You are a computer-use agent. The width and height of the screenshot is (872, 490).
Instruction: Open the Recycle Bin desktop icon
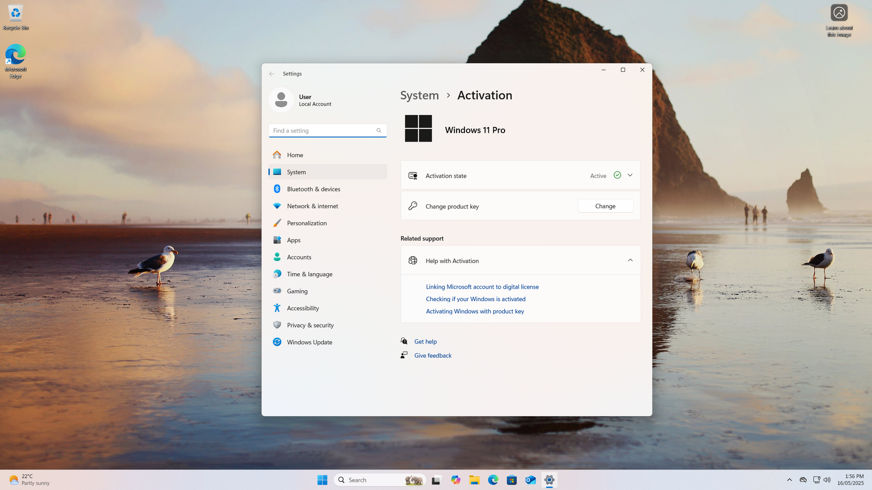point(16,17)
